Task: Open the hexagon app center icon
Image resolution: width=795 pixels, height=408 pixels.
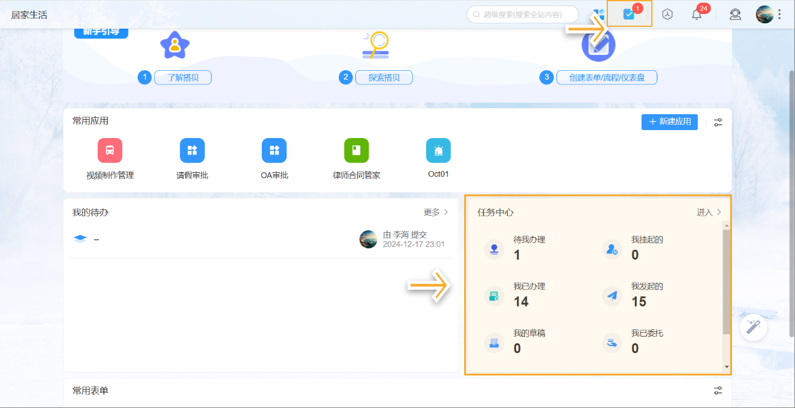Action: pyautogui.click(x=667, y=14)
